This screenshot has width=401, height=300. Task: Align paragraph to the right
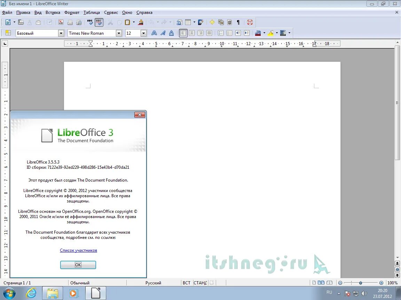tap(200, 33)
